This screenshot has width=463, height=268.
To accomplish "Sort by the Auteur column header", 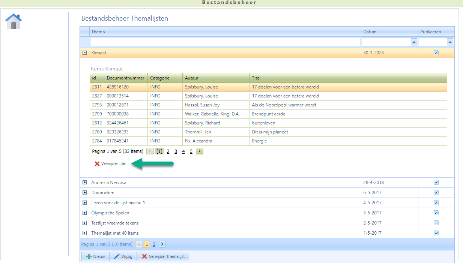I will click(x=191, y=78).
